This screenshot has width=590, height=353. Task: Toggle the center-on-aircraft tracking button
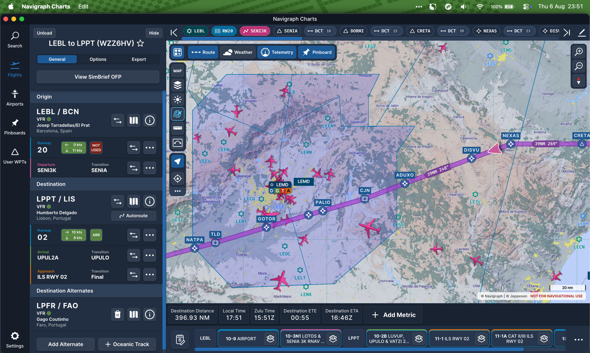pos(177,179)
